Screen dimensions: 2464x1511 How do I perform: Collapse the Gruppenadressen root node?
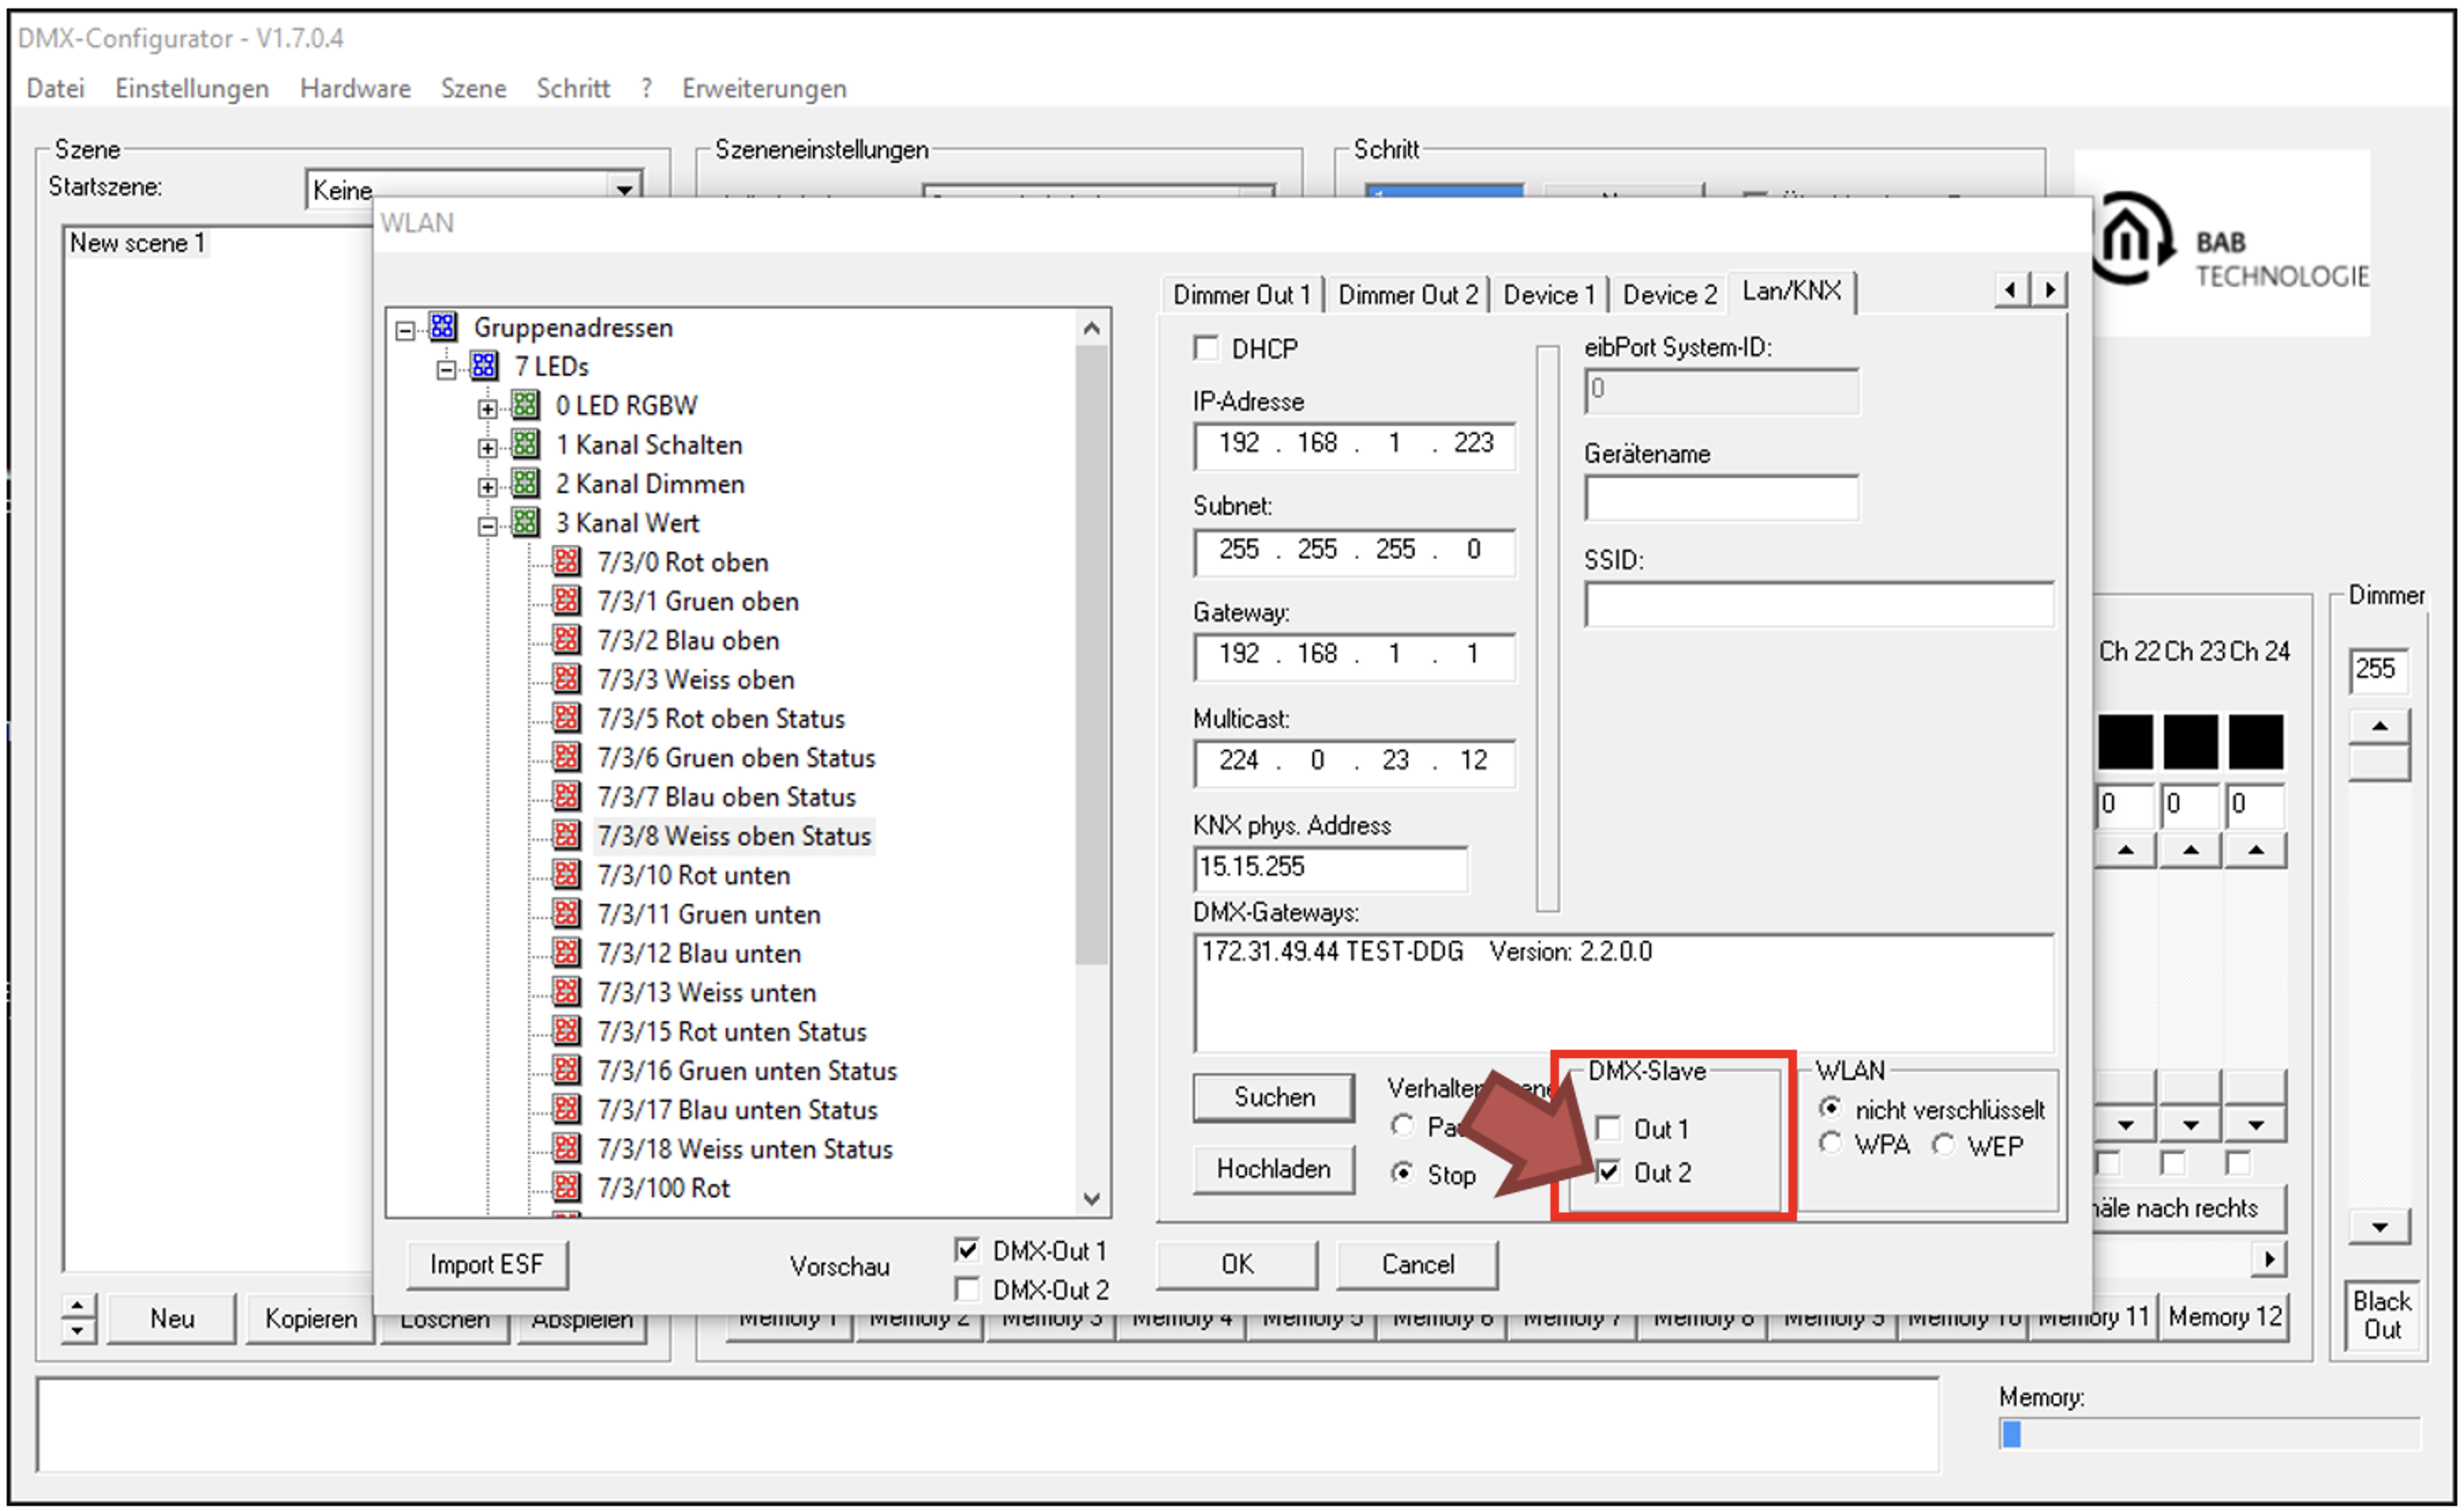(x=405, y=330)
